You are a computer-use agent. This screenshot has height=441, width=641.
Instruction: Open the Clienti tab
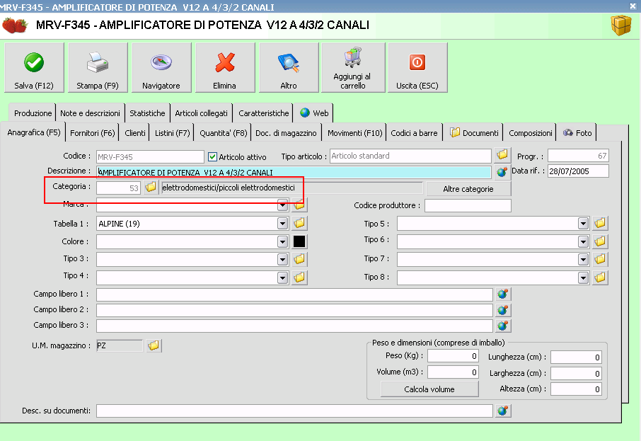coord(135,133)
